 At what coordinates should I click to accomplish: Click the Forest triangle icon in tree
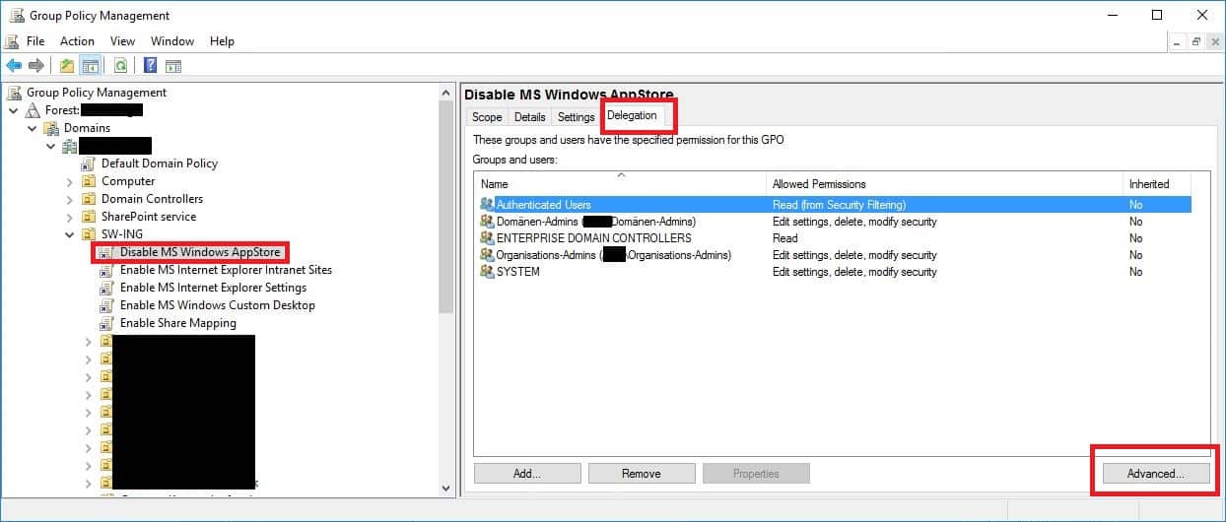pos(33,110)
